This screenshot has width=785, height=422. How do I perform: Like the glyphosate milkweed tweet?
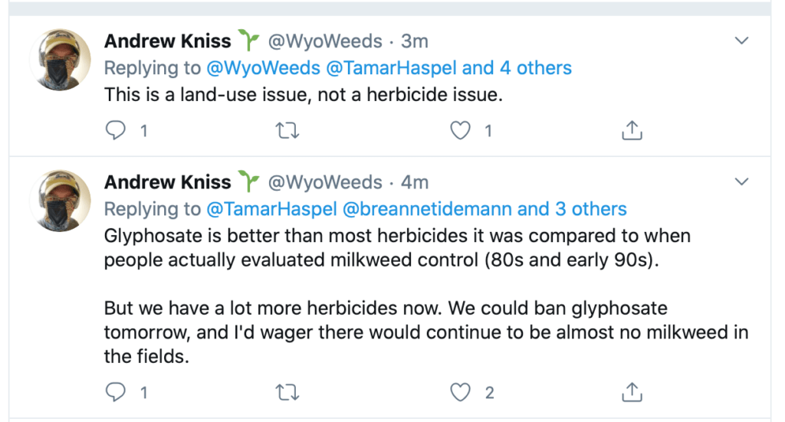(x=459, y=393)
